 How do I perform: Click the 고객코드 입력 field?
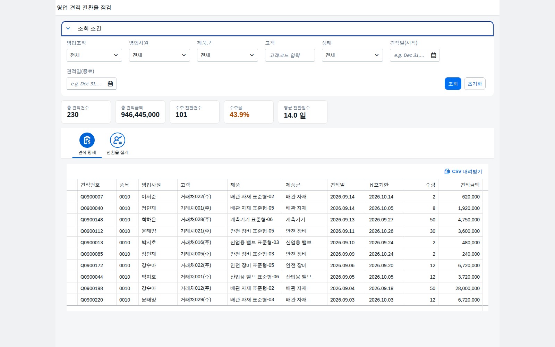290,55
